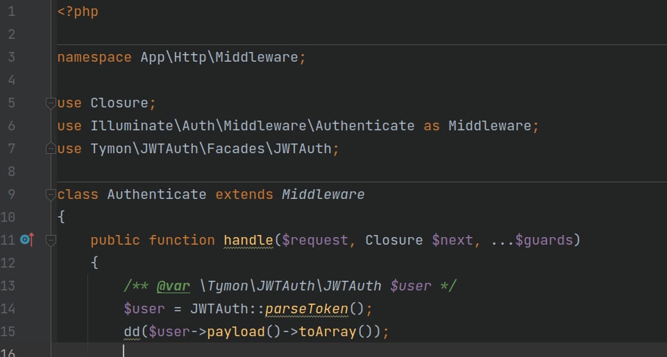The image size is (667, 357).
Task: Click line number 15 in the gutter
Action: 8,331
